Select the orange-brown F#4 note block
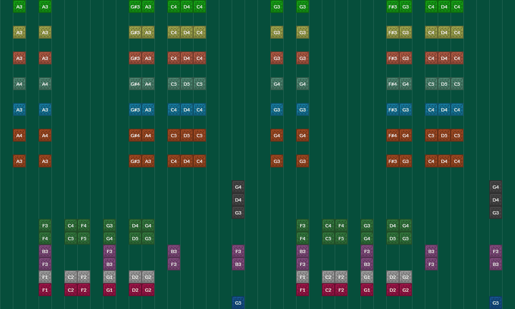The height and width of the screenshot is (309, 515). [393, 135]
